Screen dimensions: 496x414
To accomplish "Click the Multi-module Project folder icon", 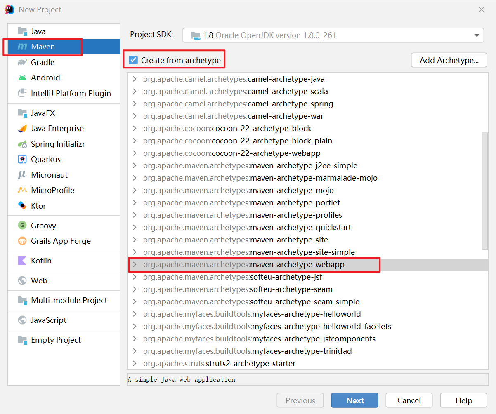I will click(x=22, y=300).
